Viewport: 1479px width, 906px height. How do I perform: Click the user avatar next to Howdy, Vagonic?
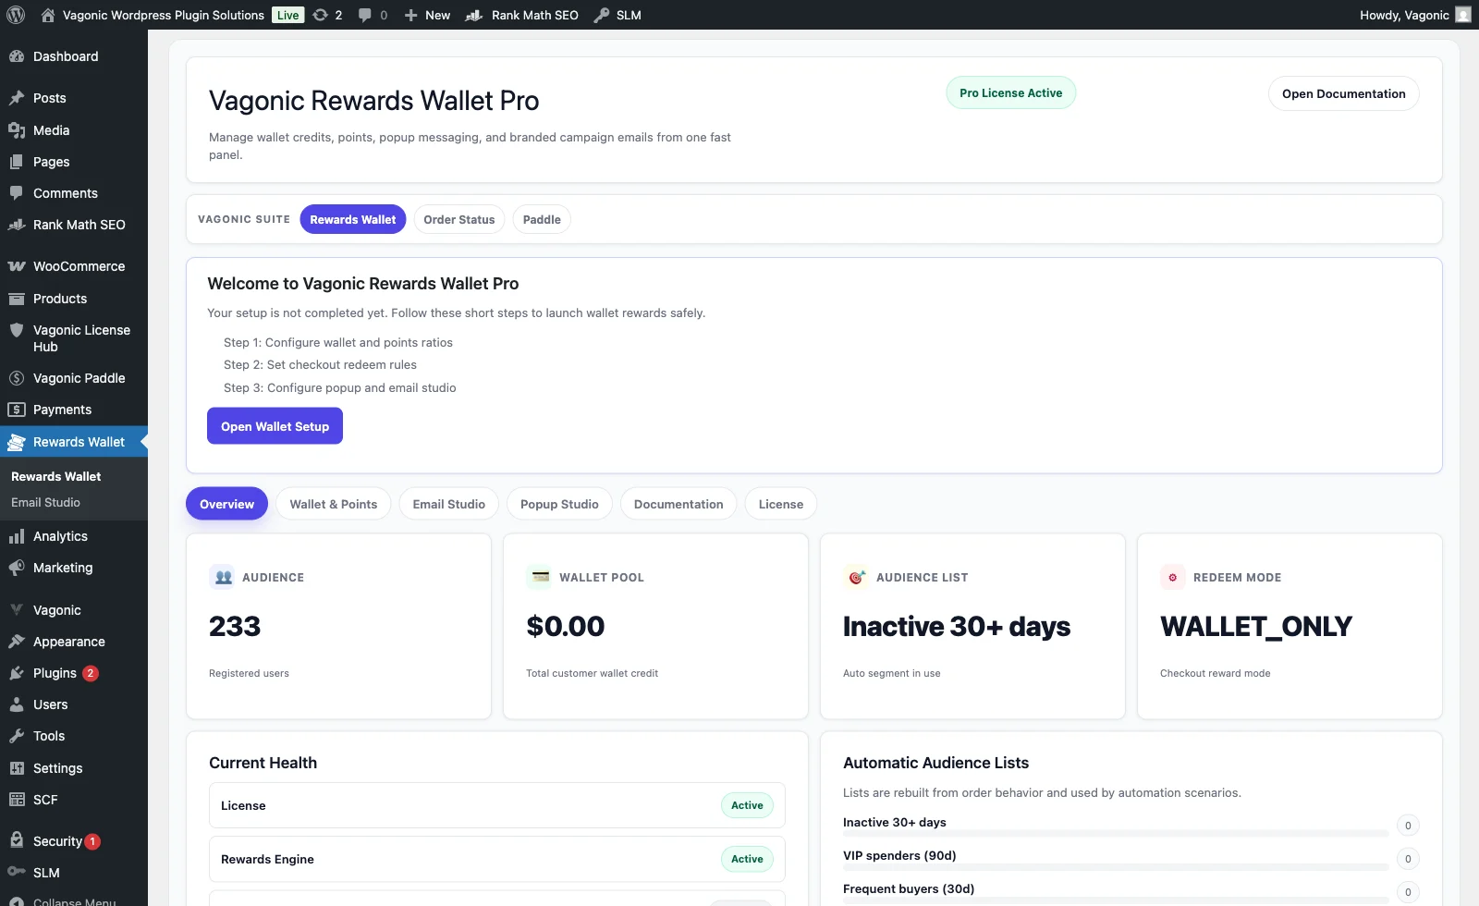pos(1463,15)
